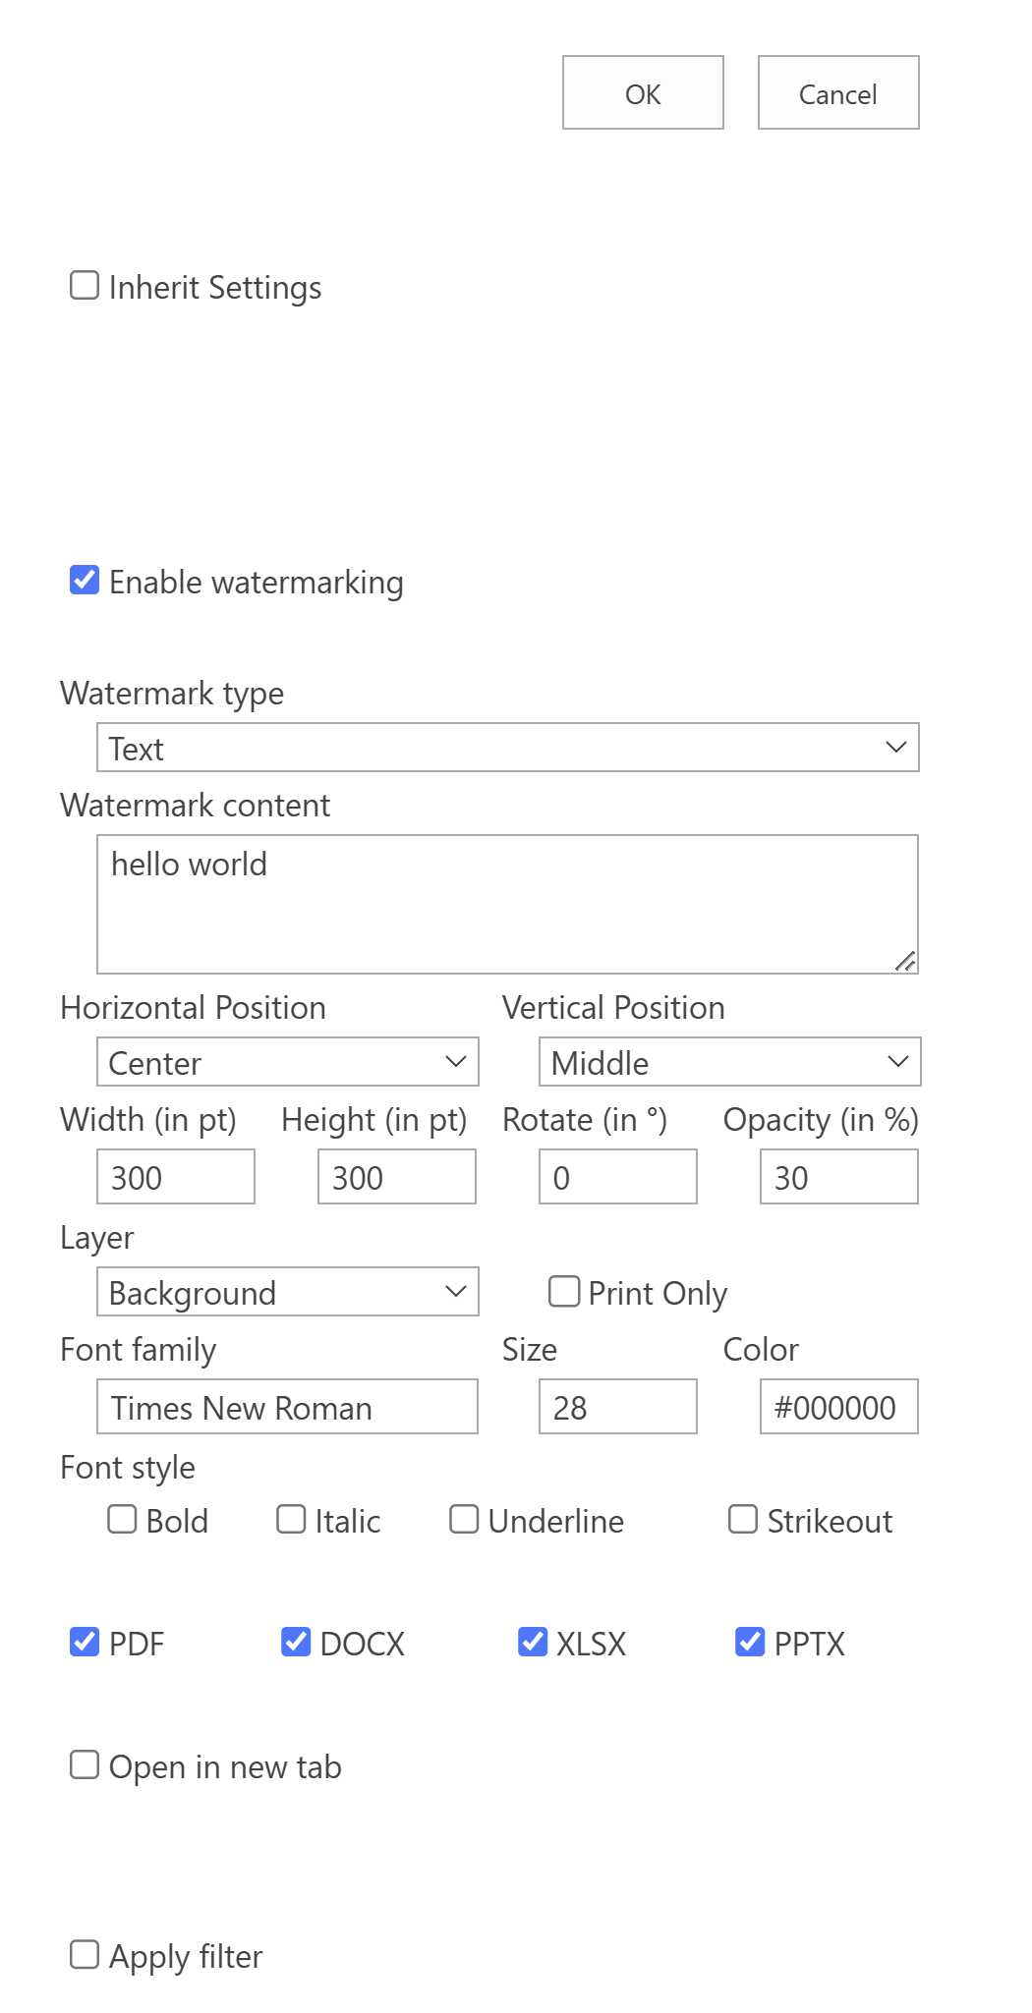1032x2013 pixels.
Task: Uncheck the Inherit Settings checkbox
Action: click(84, 285)
